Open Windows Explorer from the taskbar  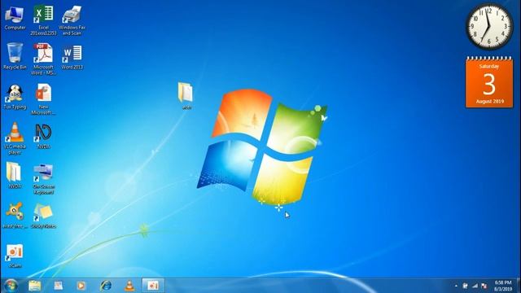(x=34, y=286)
